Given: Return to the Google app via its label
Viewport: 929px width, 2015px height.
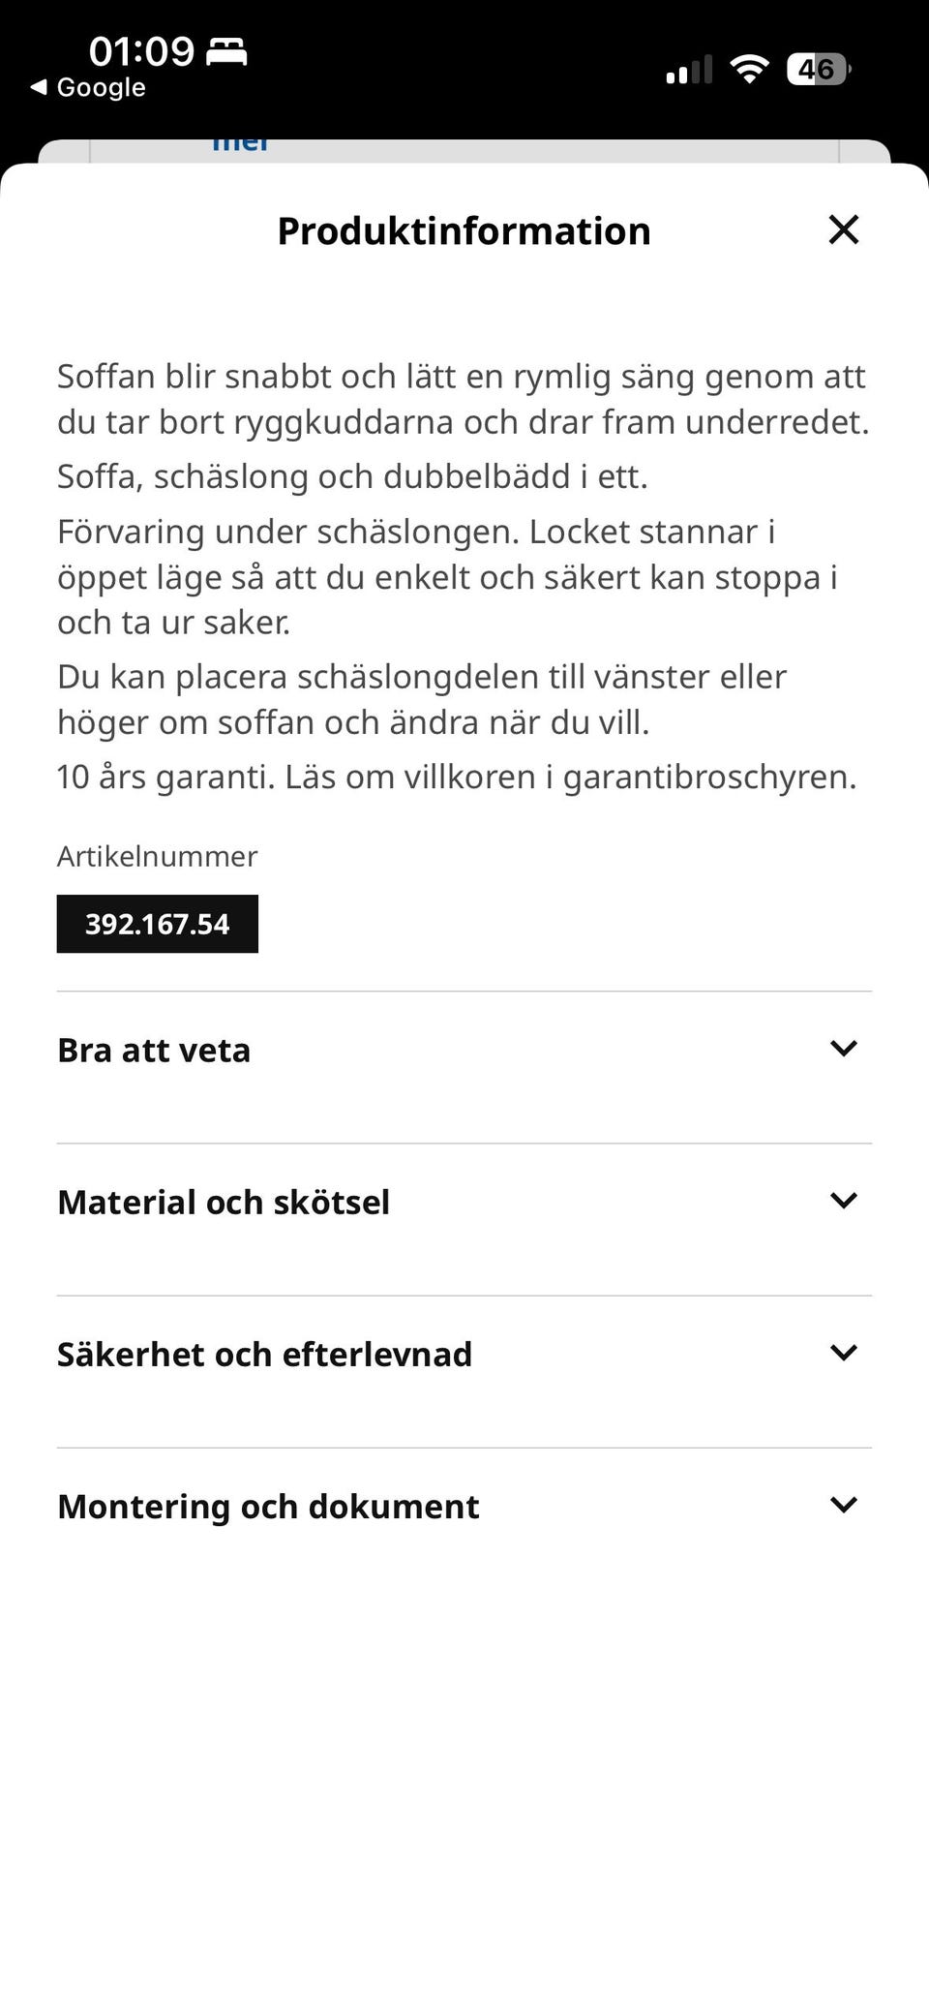Looking at the screenshot, I should [x=101, y=87].
